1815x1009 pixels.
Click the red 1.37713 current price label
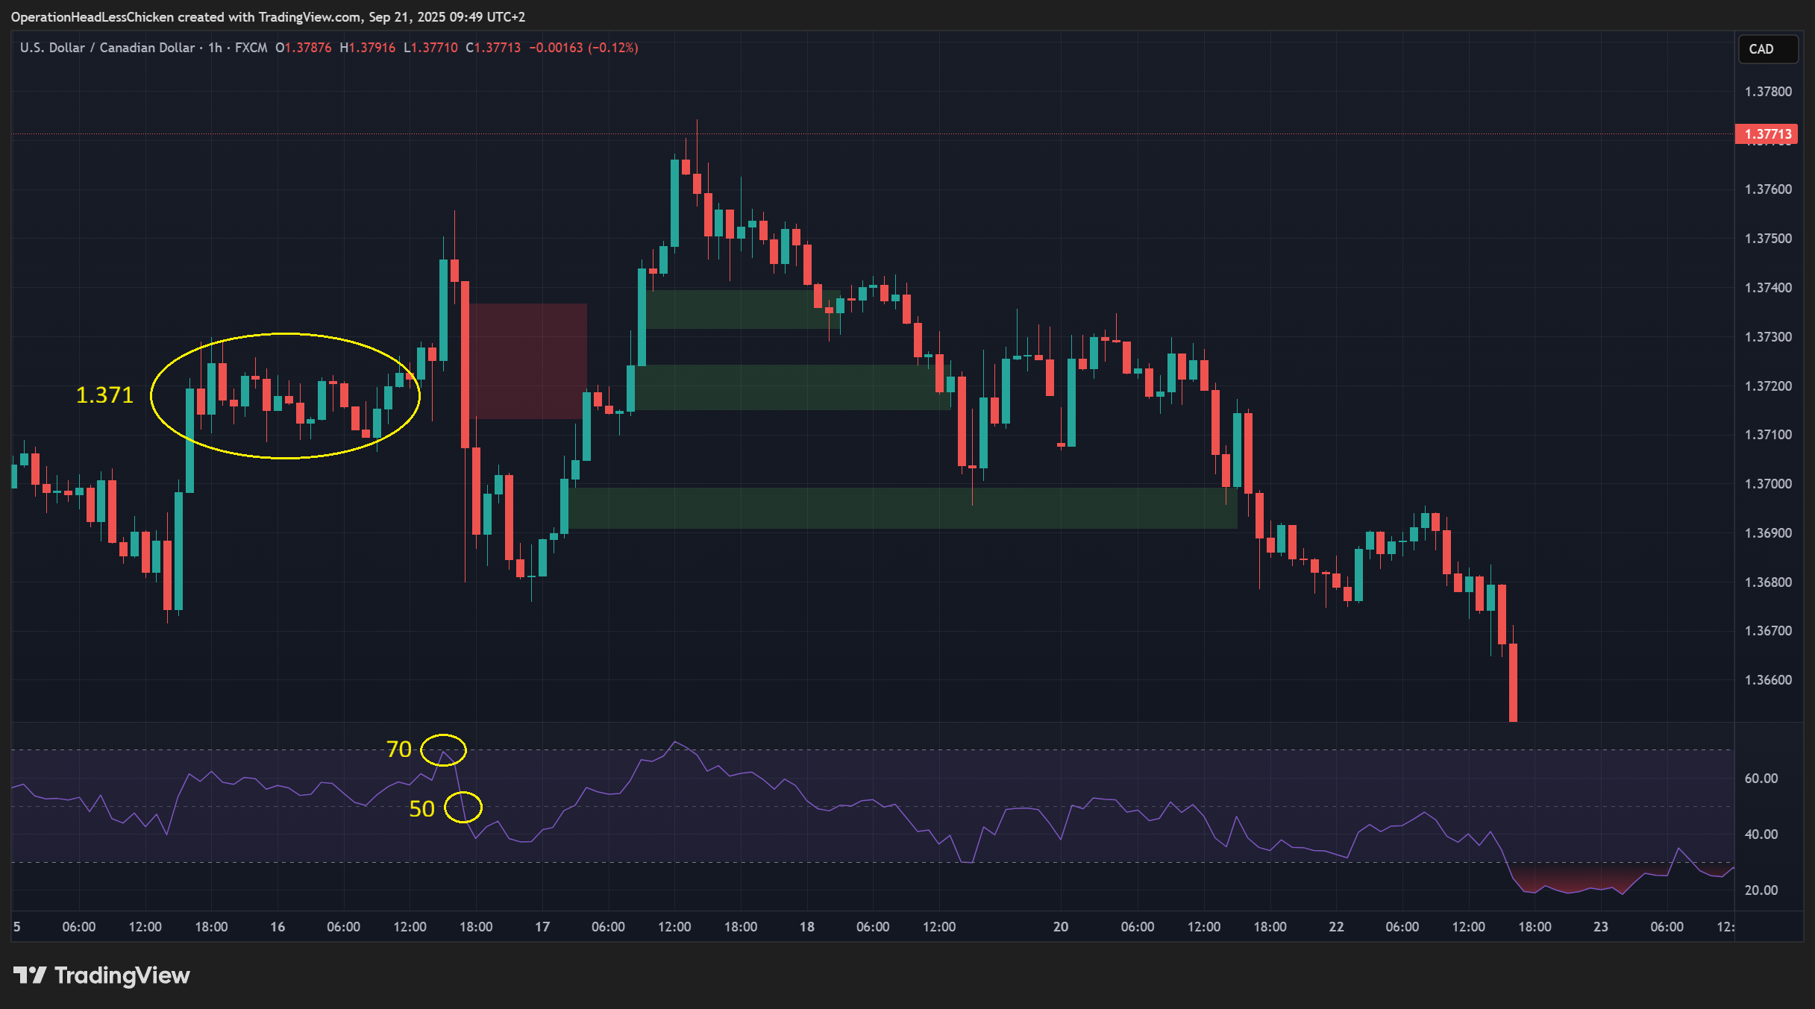1767,134
